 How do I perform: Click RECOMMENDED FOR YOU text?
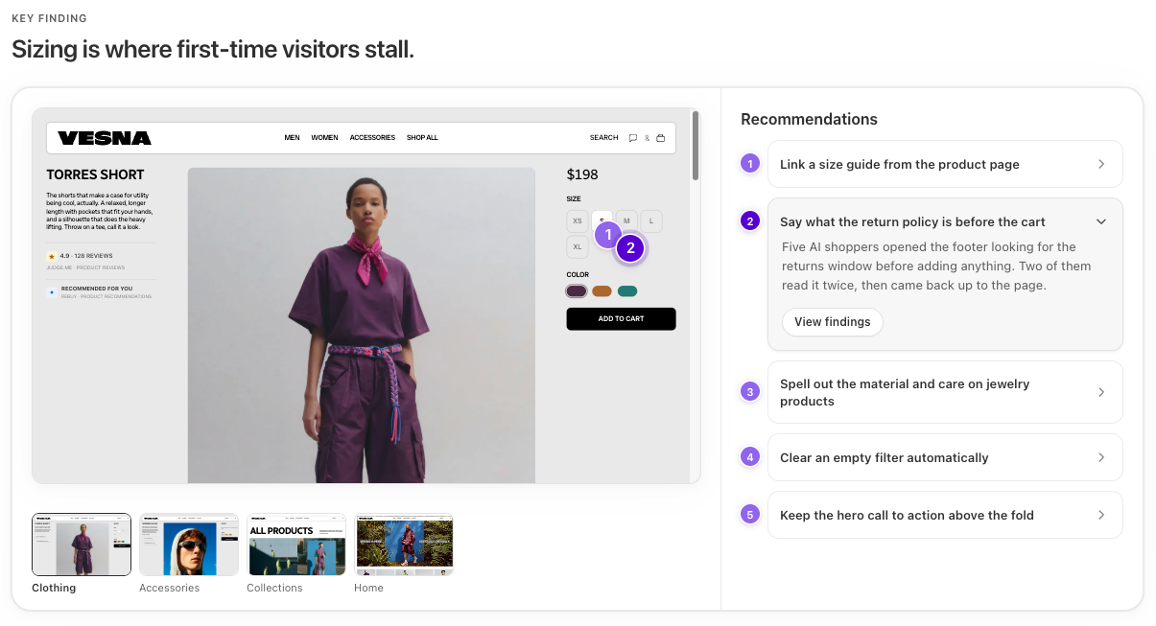point(97,288)
